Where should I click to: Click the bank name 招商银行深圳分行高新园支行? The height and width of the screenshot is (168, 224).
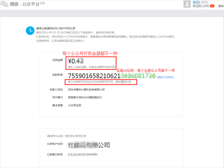coord(85,98)
